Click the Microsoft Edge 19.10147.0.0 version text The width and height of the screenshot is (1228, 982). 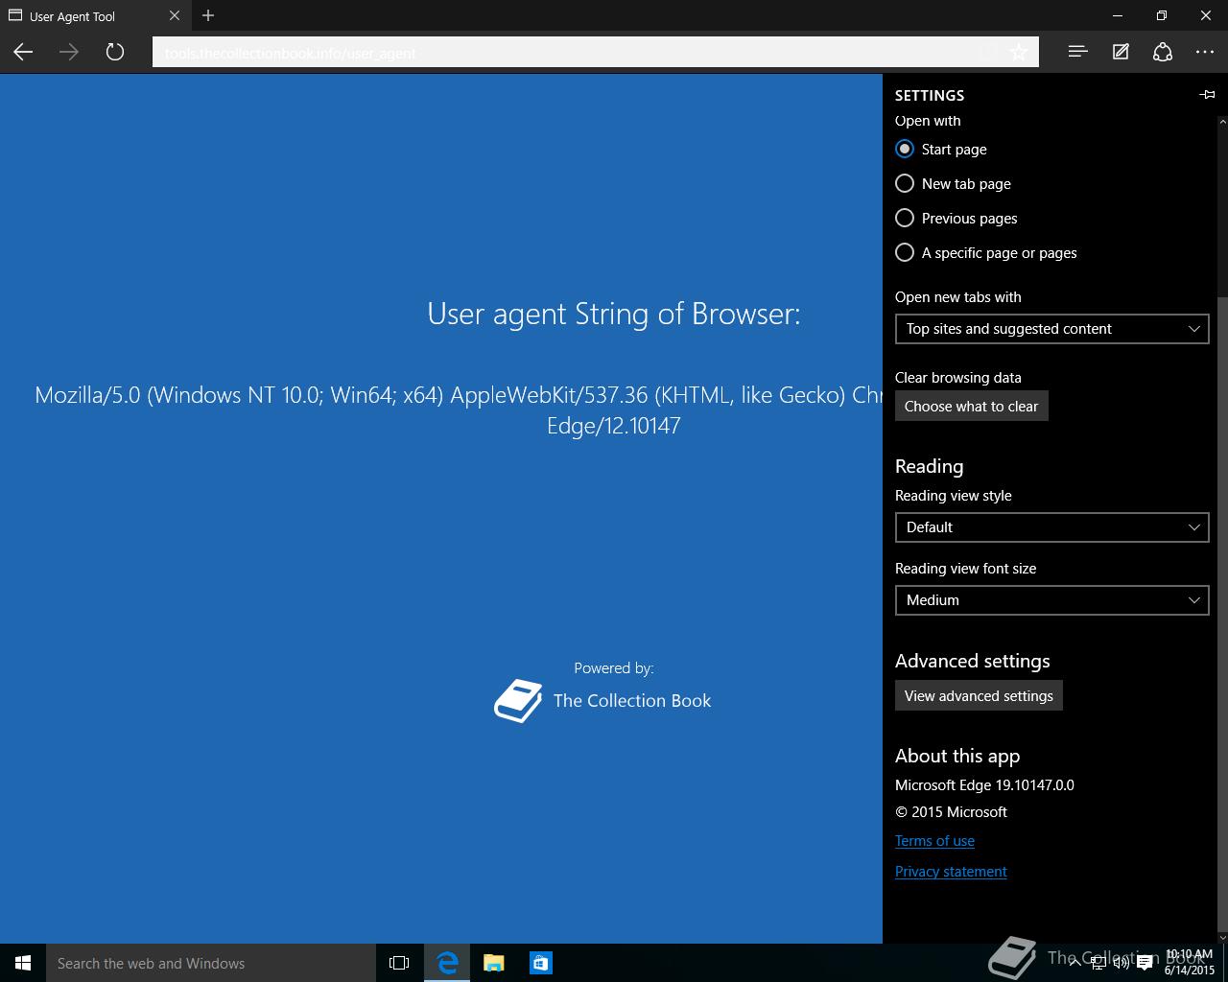tap(984, 785)
